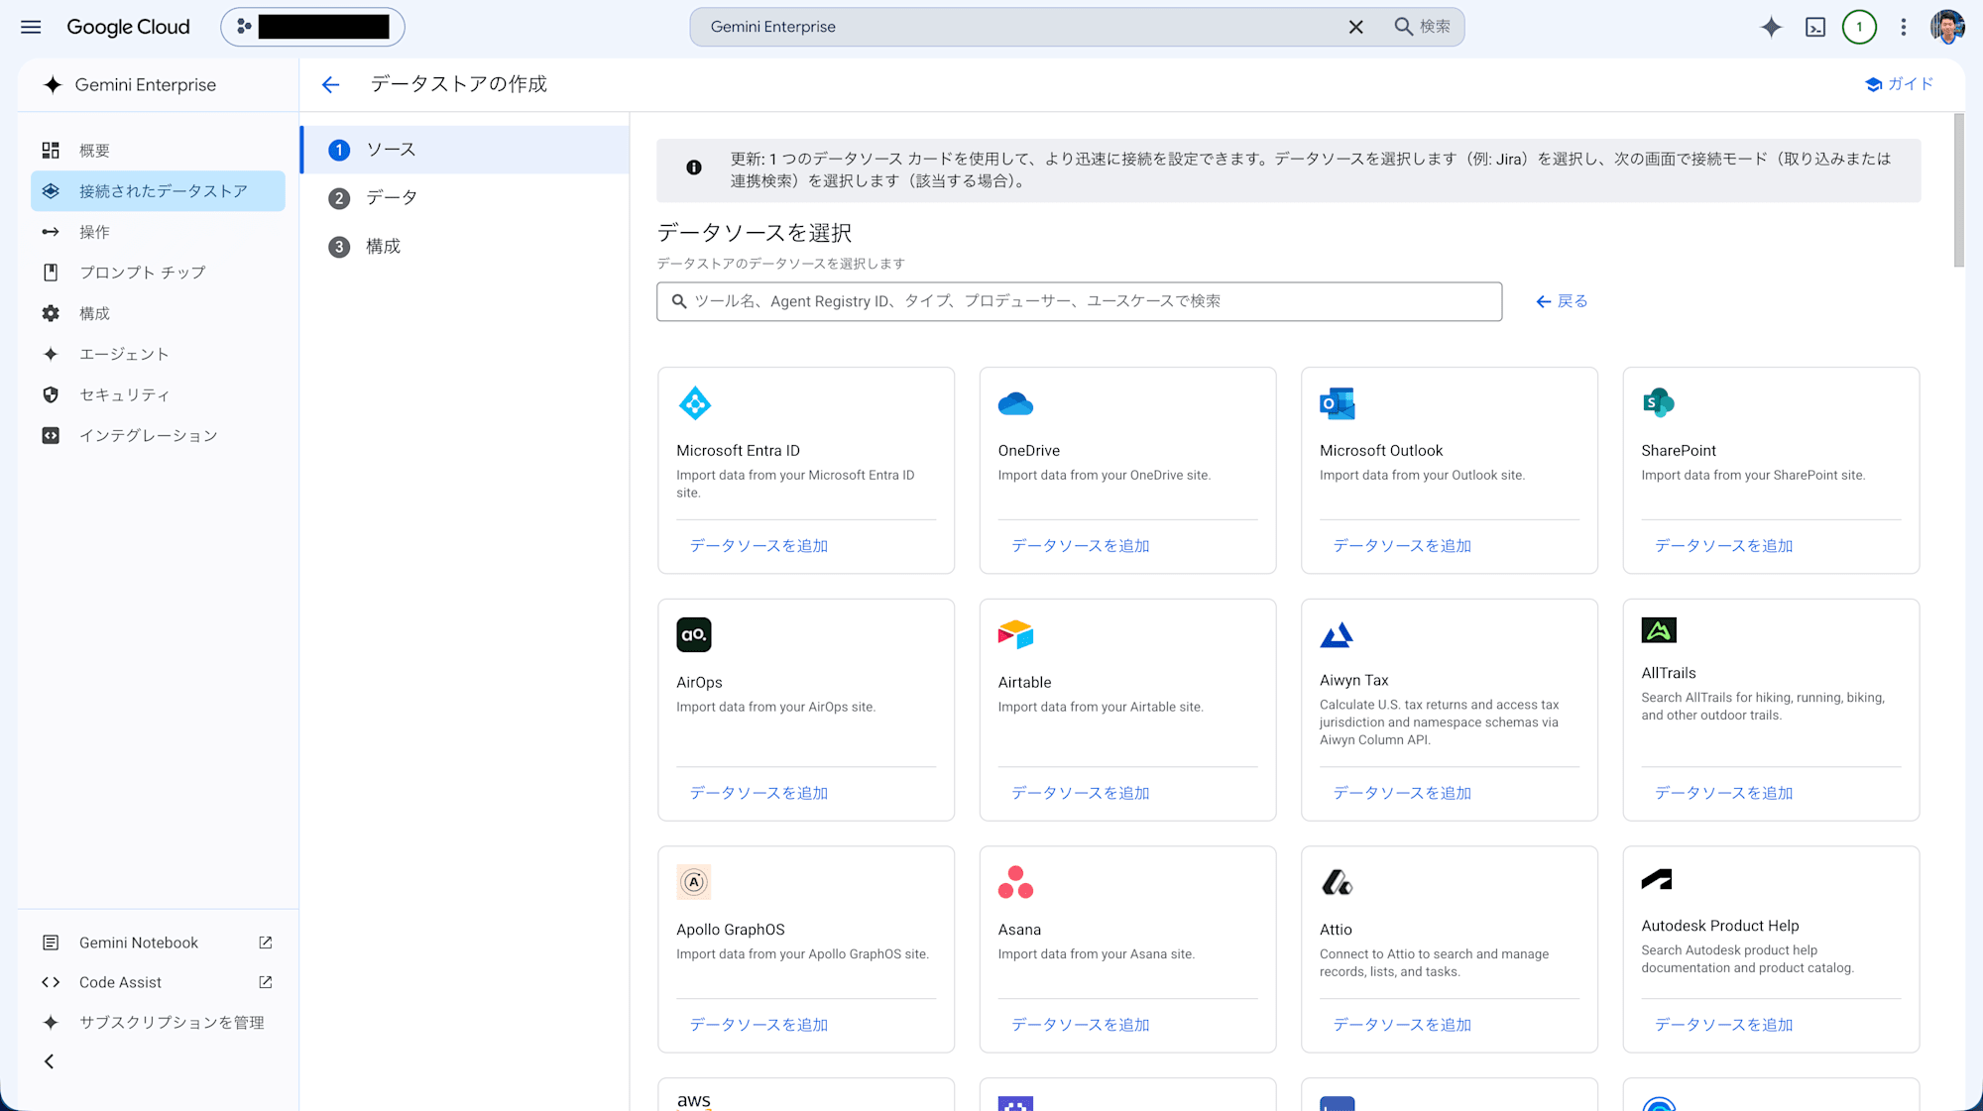Click the 戻る back link

coord(1562,301)
